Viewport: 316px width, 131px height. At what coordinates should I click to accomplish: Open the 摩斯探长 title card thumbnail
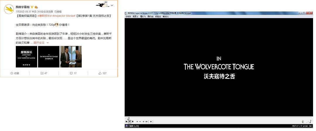point(26,57)
